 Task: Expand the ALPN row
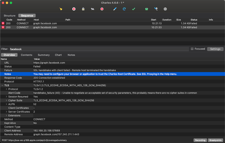7,104
